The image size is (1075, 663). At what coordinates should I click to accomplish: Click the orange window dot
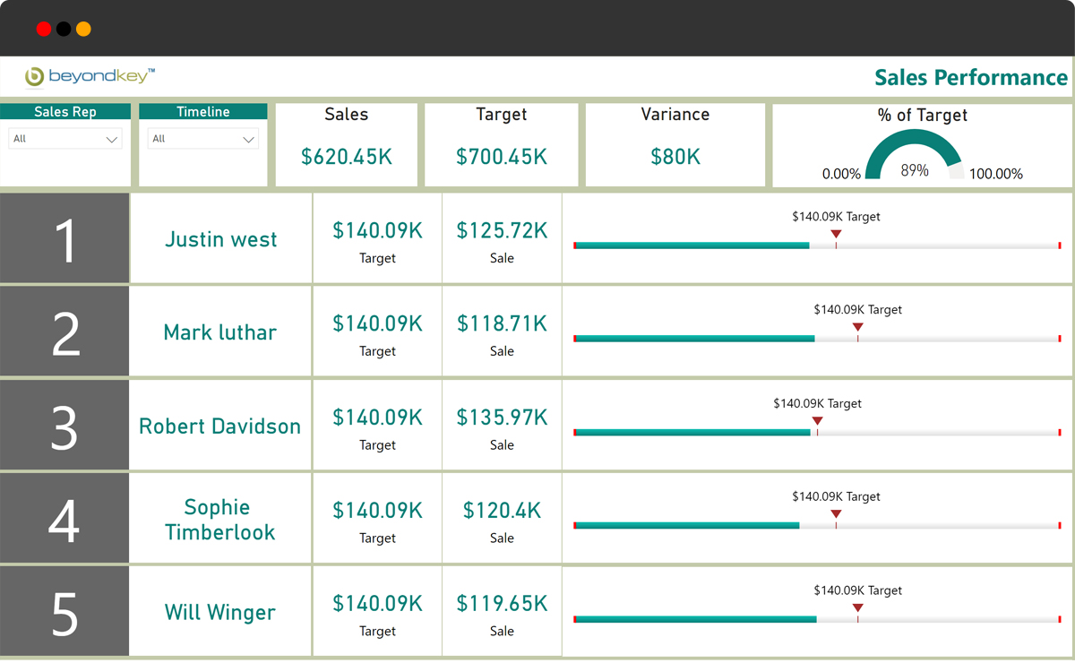pos(83,30)
